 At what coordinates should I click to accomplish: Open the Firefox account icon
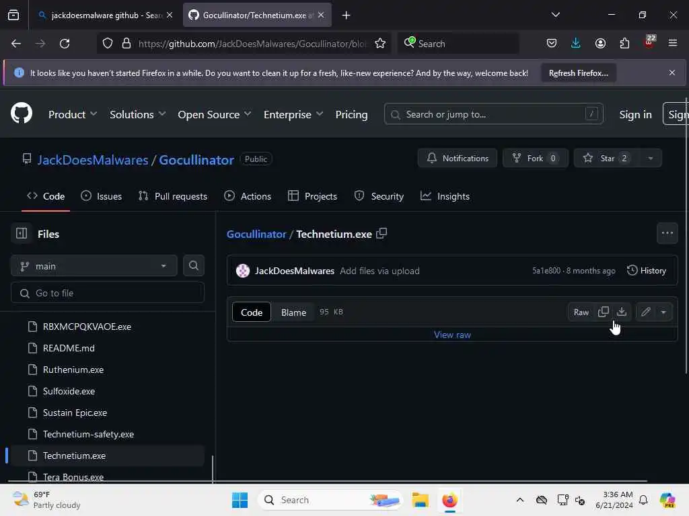point(600,44)
